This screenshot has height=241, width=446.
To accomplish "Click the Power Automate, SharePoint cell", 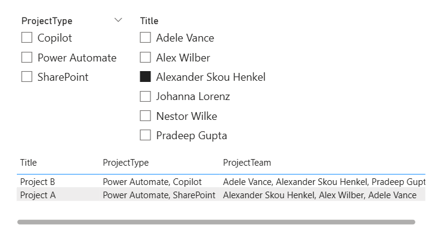I will 159,195.
